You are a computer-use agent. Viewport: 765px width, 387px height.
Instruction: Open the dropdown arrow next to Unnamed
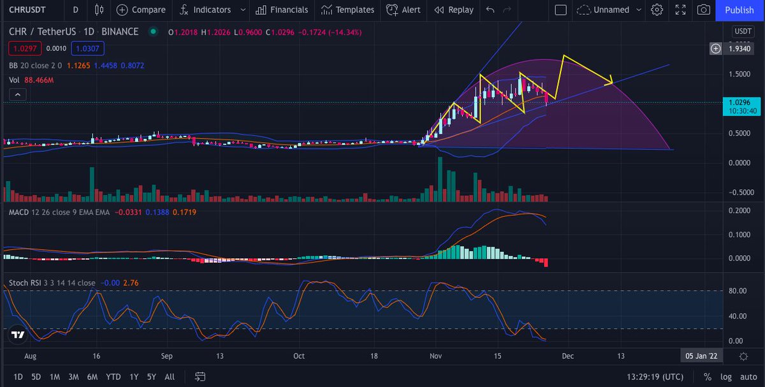[x=639, y=10]
